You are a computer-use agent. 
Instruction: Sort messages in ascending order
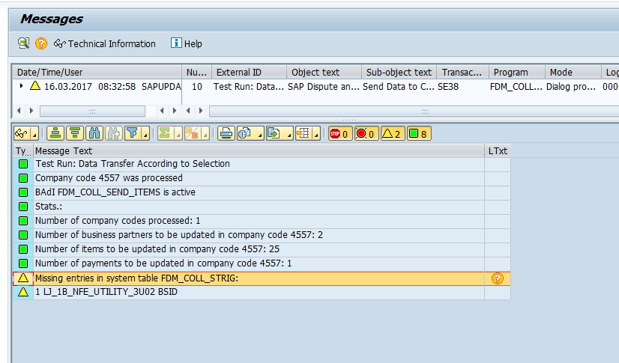coord(55,134)
